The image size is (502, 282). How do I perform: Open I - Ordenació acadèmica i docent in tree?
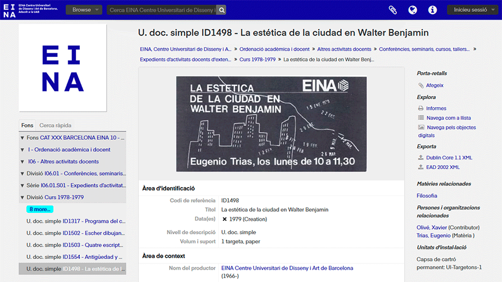point(69,149)
